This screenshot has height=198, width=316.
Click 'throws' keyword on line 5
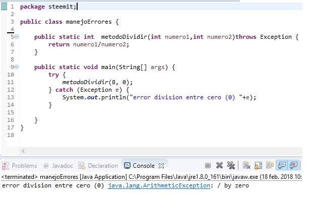pyautogui.click(x=246, y=37)
